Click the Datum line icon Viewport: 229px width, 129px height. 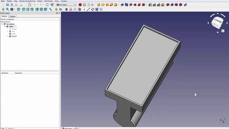click(88, 9)
